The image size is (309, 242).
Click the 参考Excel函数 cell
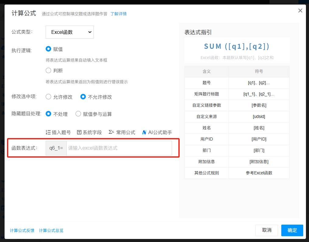pos(259,173)
